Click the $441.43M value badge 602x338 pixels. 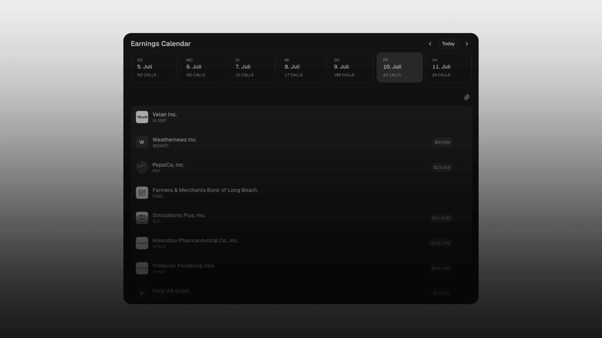coord(440,268)
